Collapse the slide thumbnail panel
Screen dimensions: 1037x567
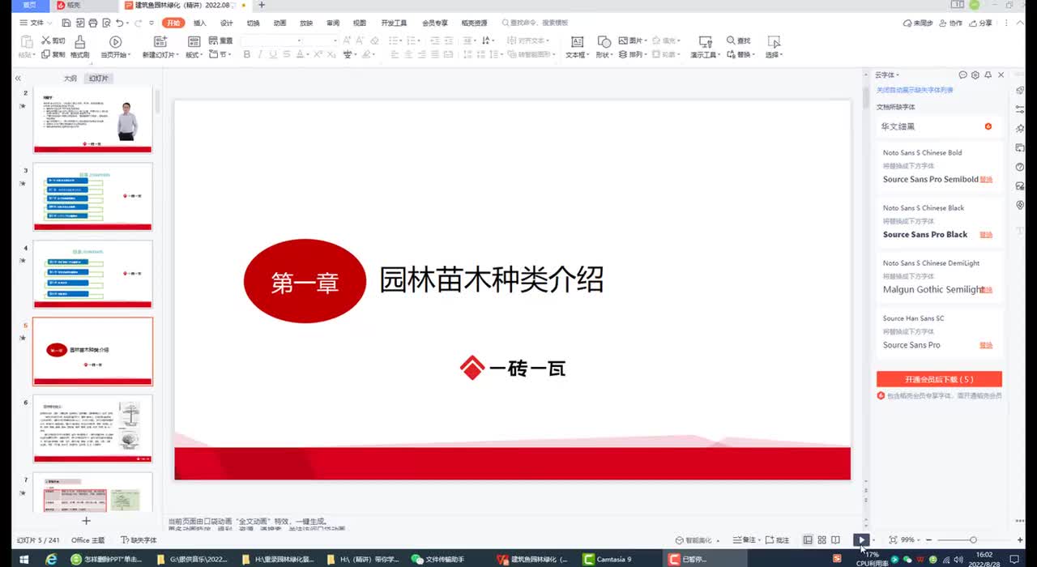(18, 79)
